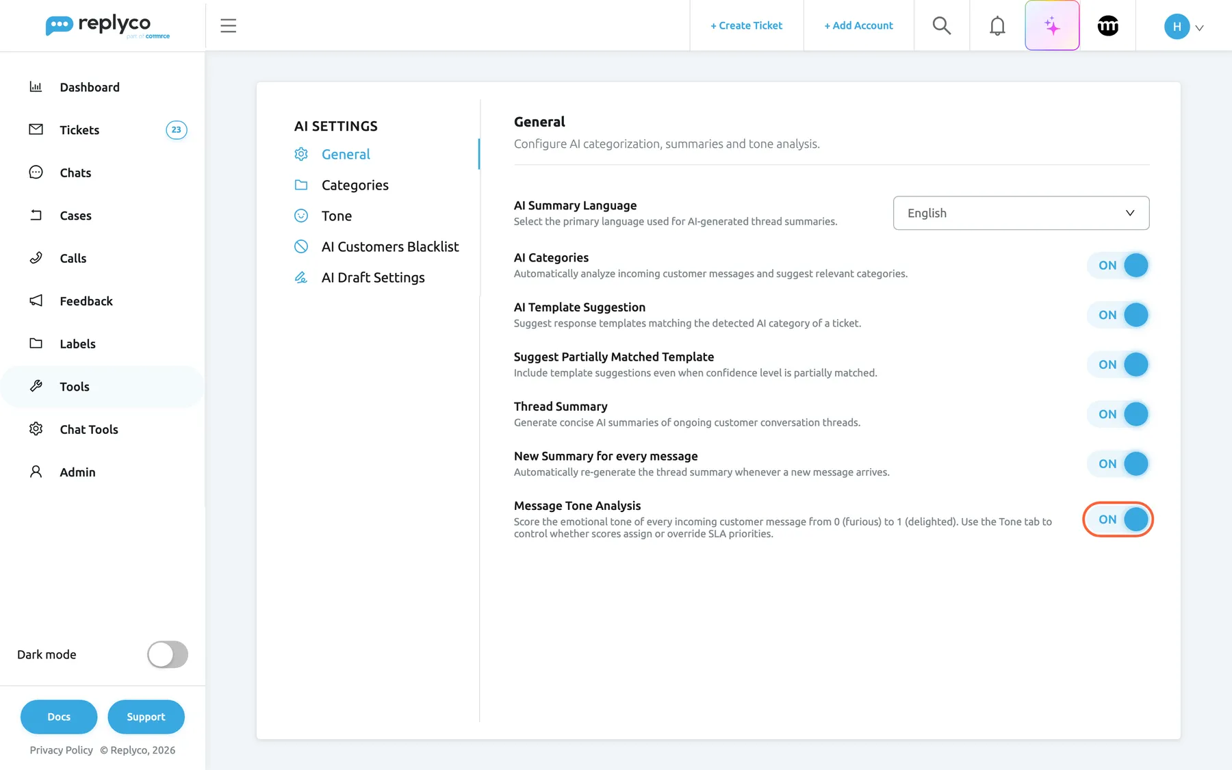Viewport: 1232px width, 770px height.
Task: Enable the Dark mode switch
Action: click(167, 654)
